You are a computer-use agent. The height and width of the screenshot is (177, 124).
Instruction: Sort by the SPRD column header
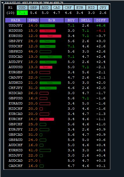point(33,20)
